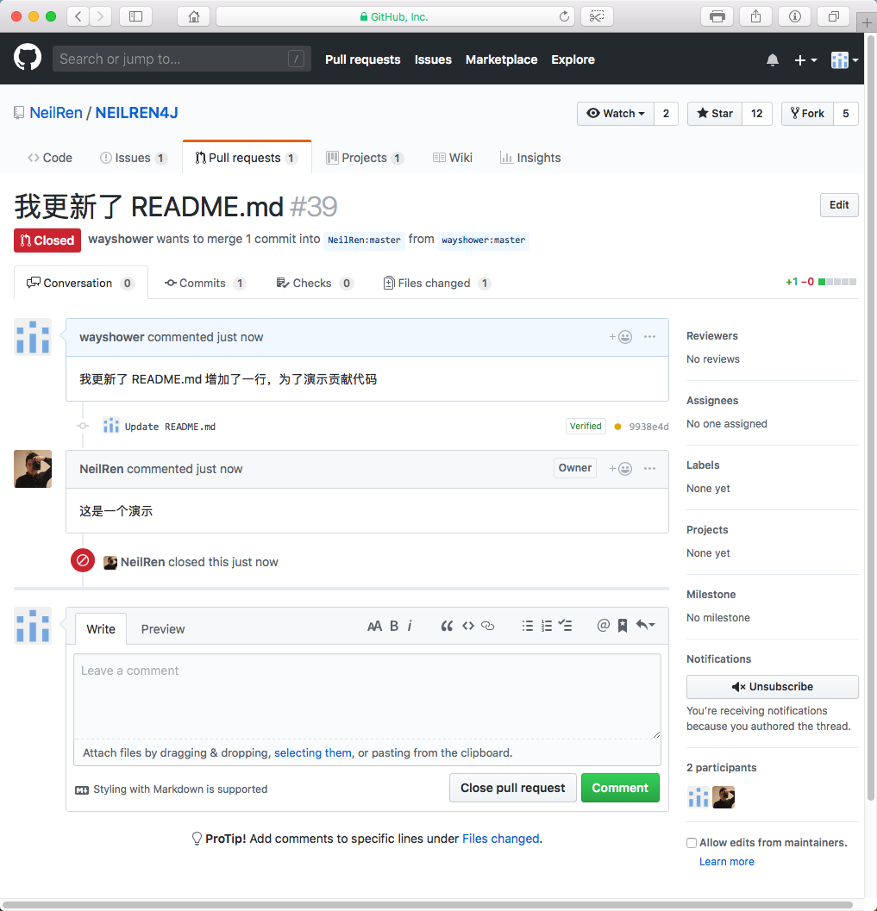877x911 pixels.
Task: Click the screenshot scissors toolbar icon
Action: [597, 16]
